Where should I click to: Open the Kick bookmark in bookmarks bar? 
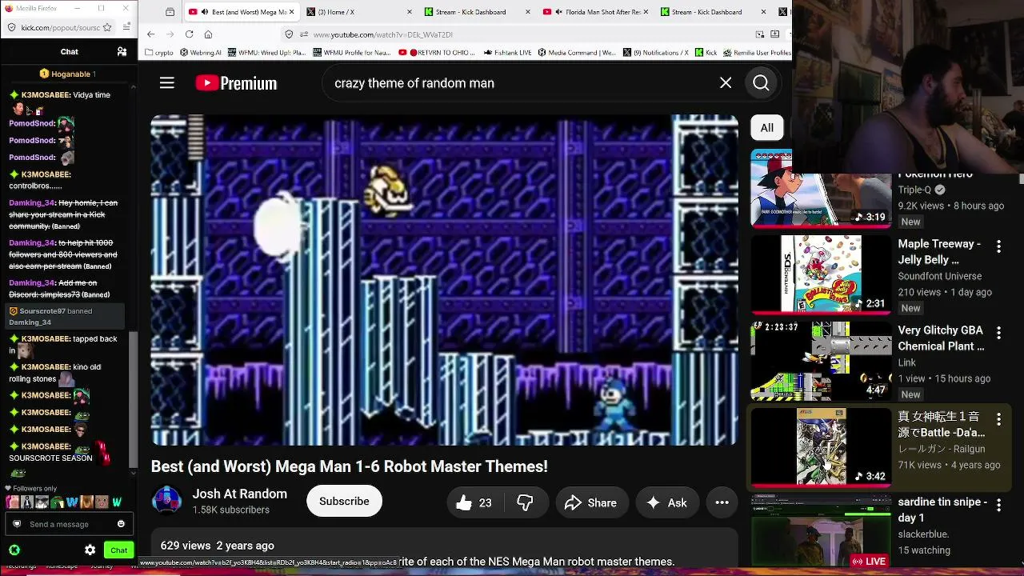[706, 53]
